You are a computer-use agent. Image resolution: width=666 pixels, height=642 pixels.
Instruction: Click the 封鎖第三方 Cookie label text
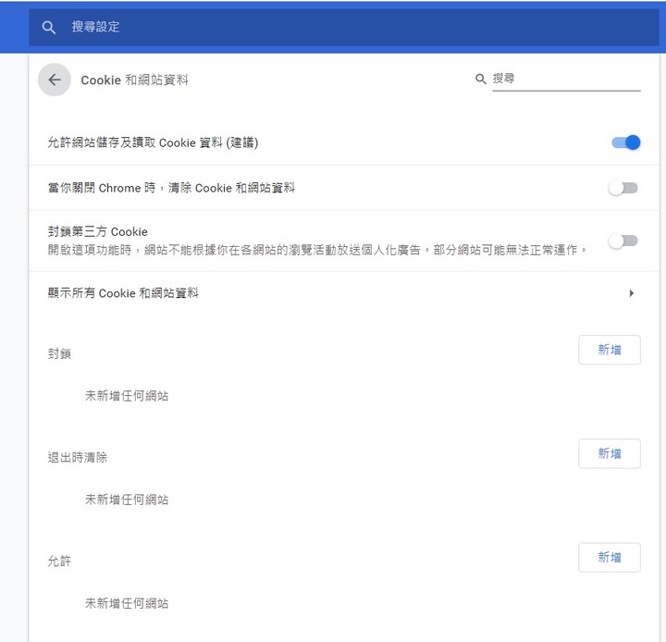(98, 231)
